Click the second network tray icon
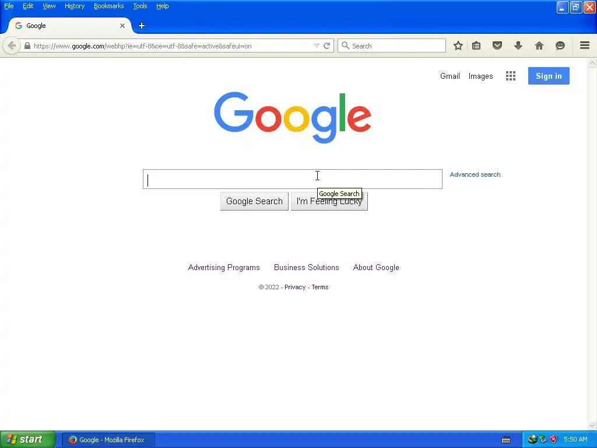This screenshot has height=448, width=597. (x=543, y=440)
